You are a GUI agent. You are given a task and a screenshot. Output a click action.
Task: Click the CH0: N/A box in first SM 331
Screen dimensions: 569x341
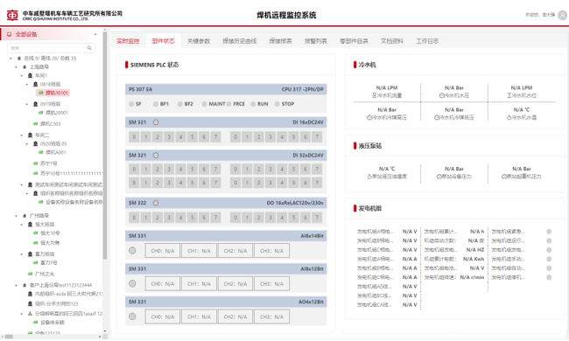[163, 251]
